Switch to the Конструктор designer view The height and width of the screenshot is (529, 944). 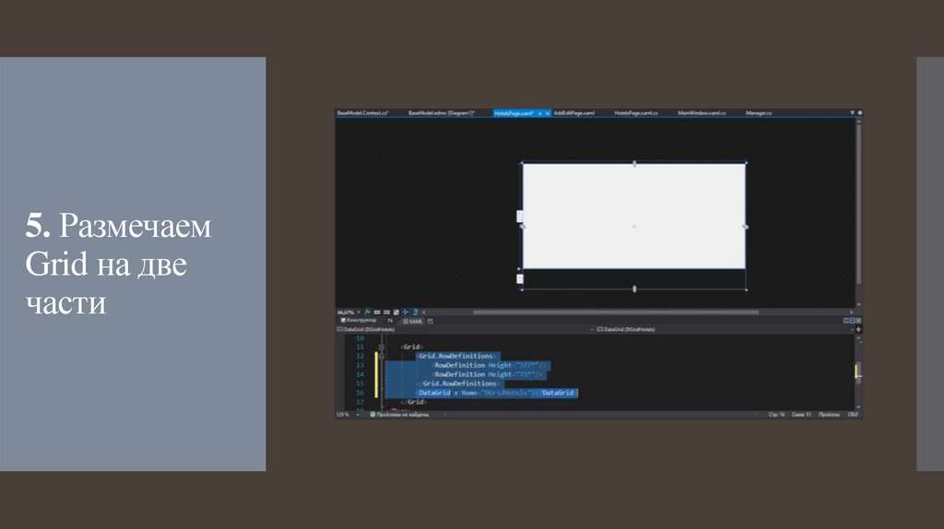358,321
